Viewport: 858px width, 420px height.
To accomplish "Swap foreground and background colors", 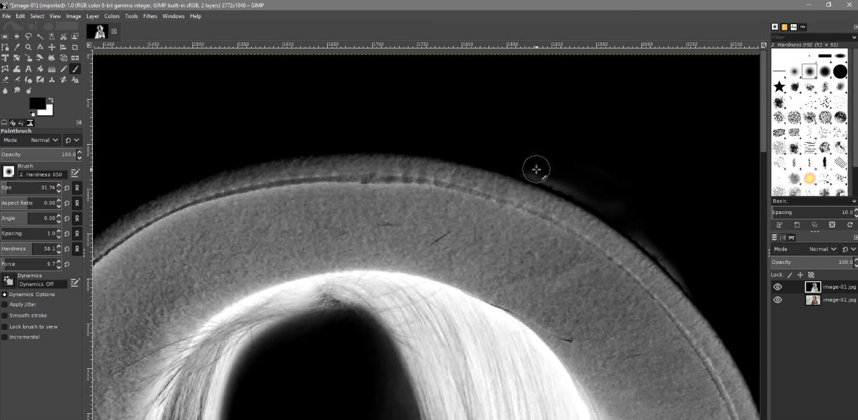I will pos(51,100).
